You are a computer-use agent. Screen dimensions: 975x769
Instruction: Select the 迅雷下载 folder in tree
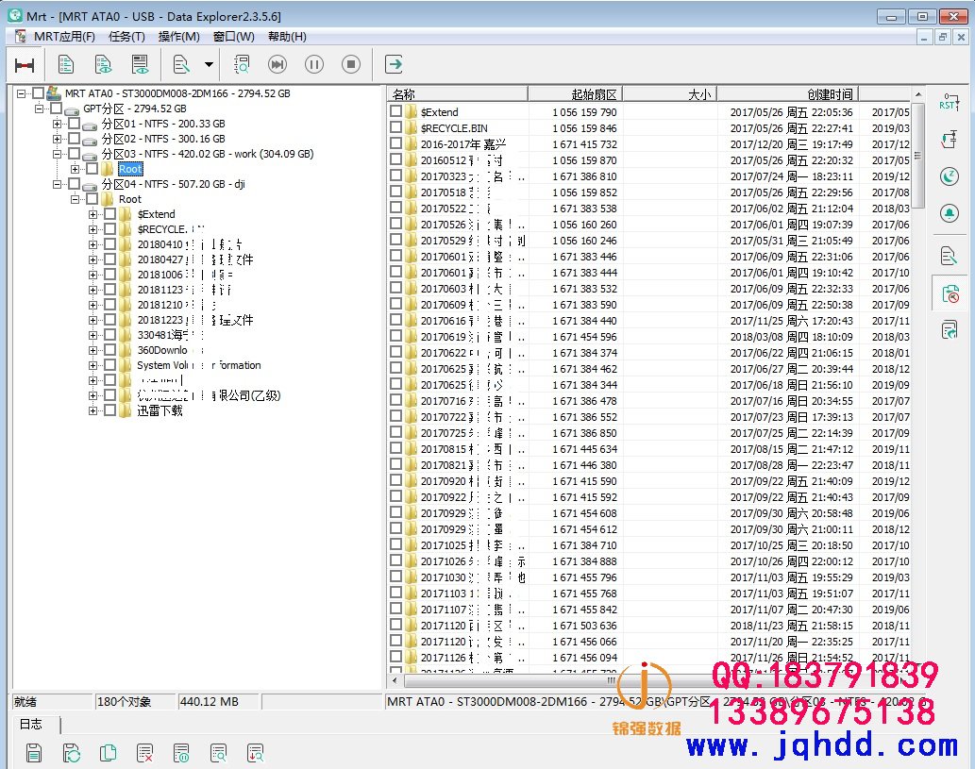160,410
